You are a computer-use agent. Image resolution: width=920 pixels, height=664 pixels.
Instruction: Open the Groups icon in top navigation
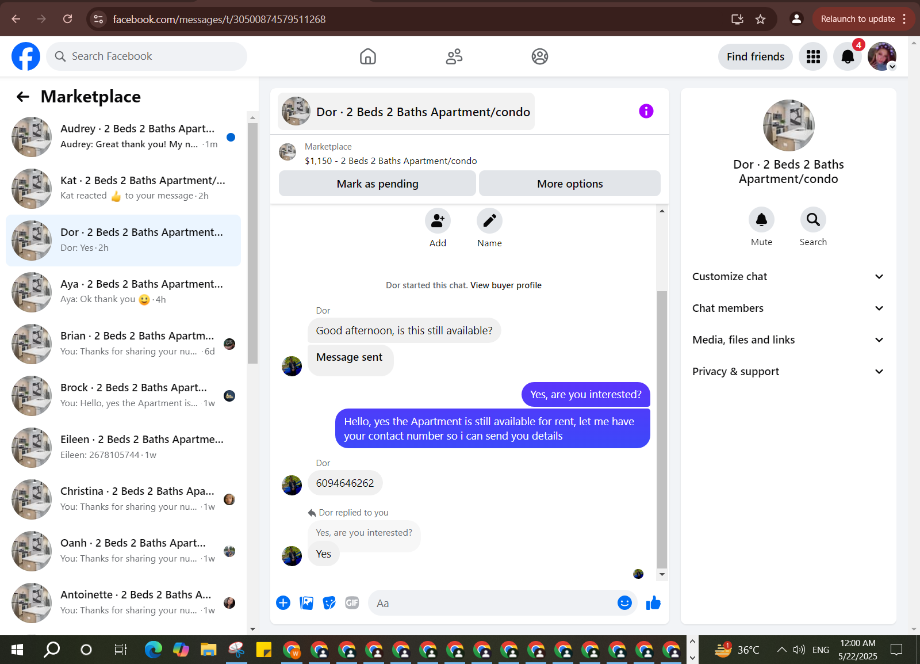click(540, 56)
